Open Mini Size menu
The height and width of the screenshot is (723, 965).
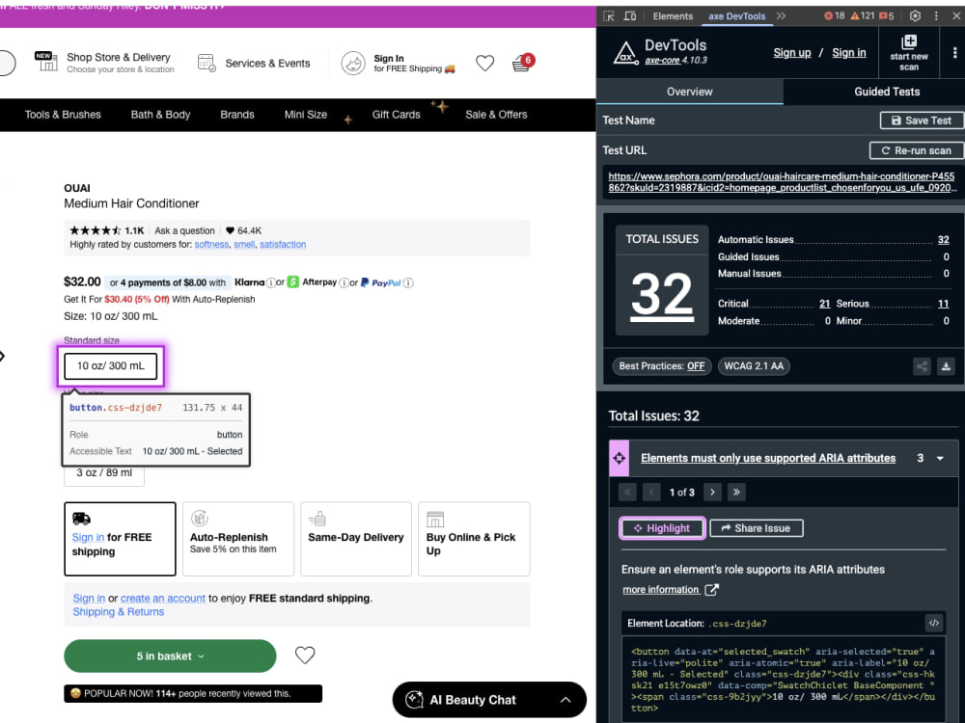click(x=306, y=115)
